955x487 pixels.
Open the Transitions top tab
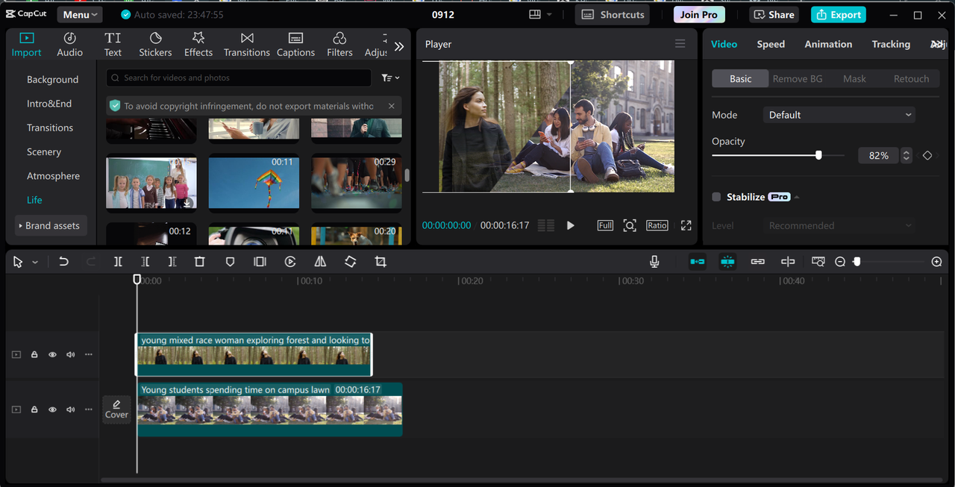(247, 45)
